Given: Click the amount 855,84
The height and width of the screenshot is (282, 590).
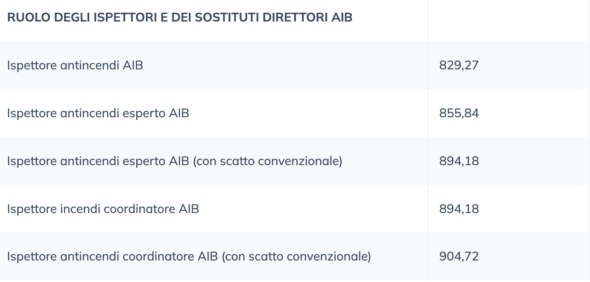Looking at the screenshot, I should coord(459,113).
